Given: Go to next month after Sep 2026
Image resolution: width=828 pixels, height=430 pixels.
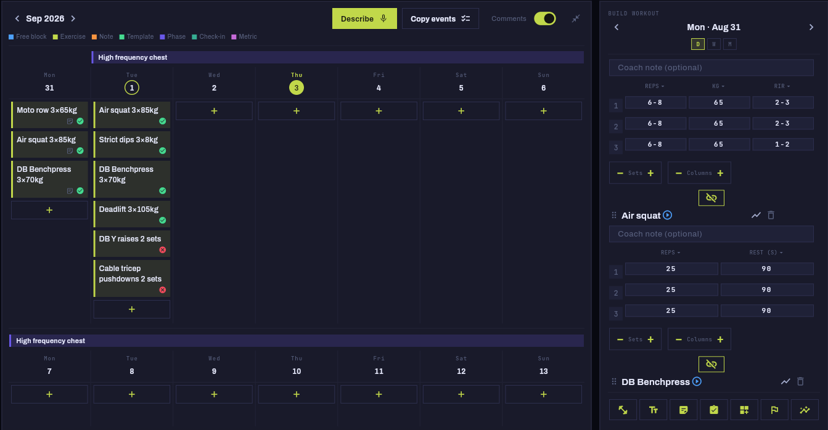Looking at the screenshot, I should (x=73, y=18).
